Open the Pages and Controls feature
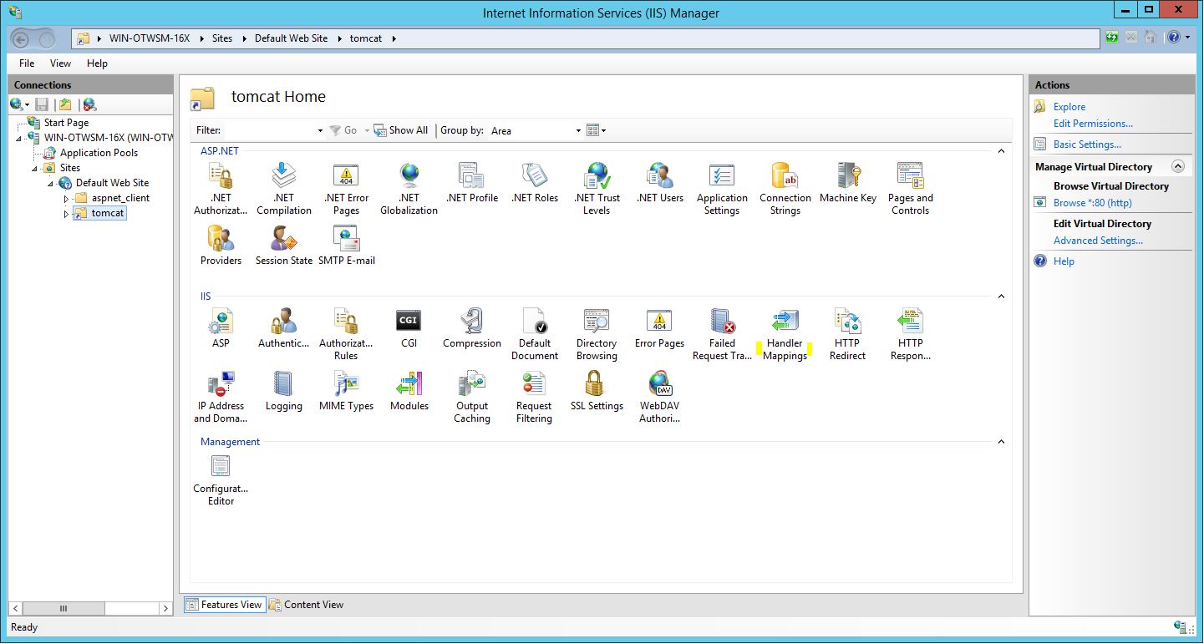Screen dimensions: 1204x644 point(911,189)
